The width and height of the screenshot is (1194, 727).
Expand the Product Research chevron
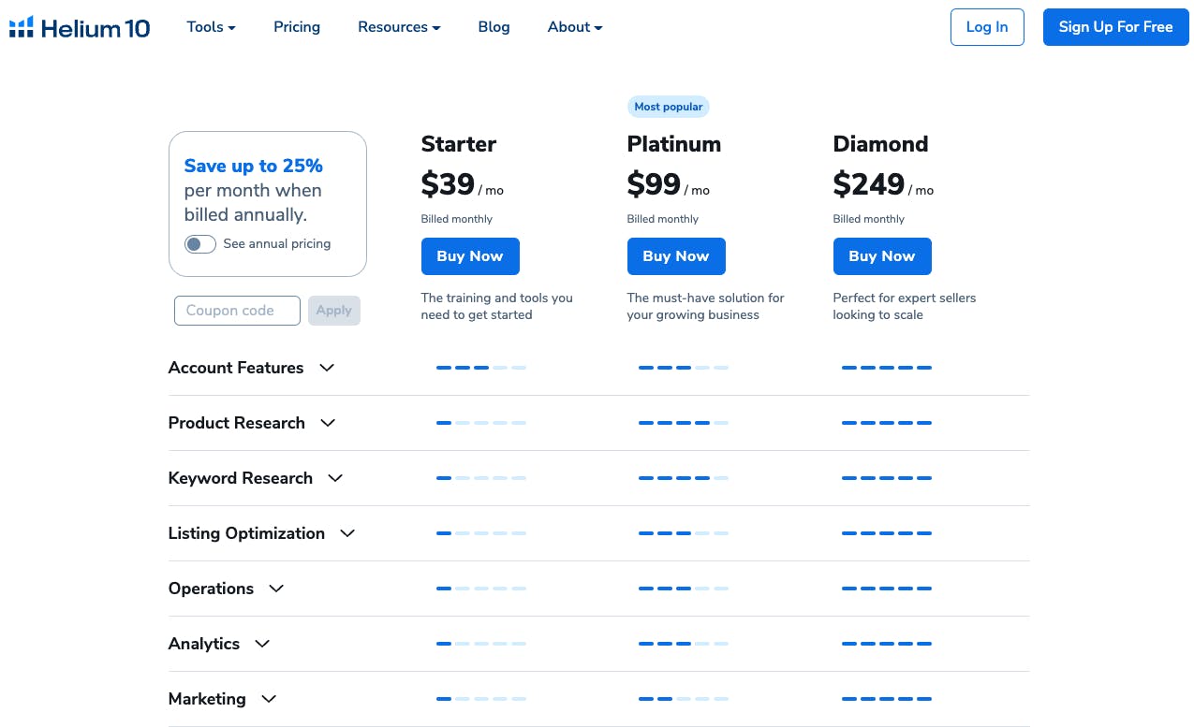tap(328, 423)
